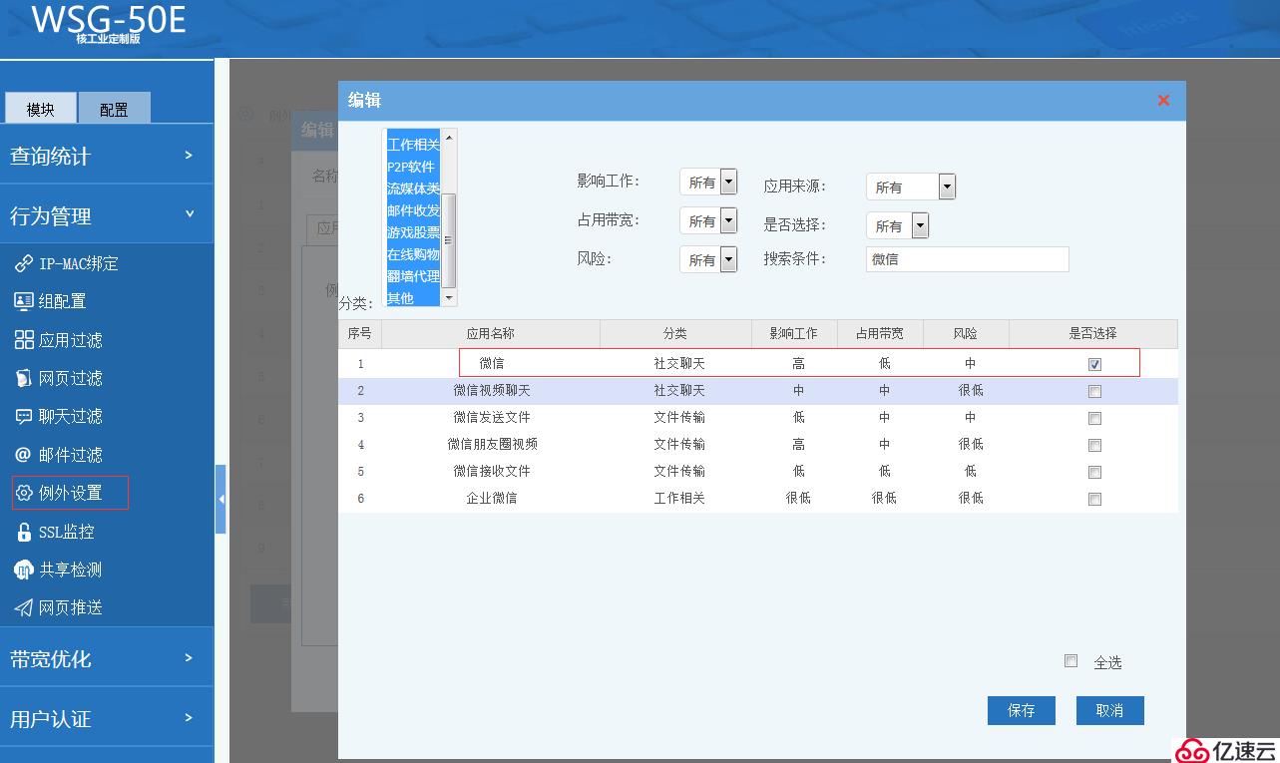This screenshot has height=763, width=1280.
Task: Click the category list scrollbar thumb
Action: [x=449, y=239]
